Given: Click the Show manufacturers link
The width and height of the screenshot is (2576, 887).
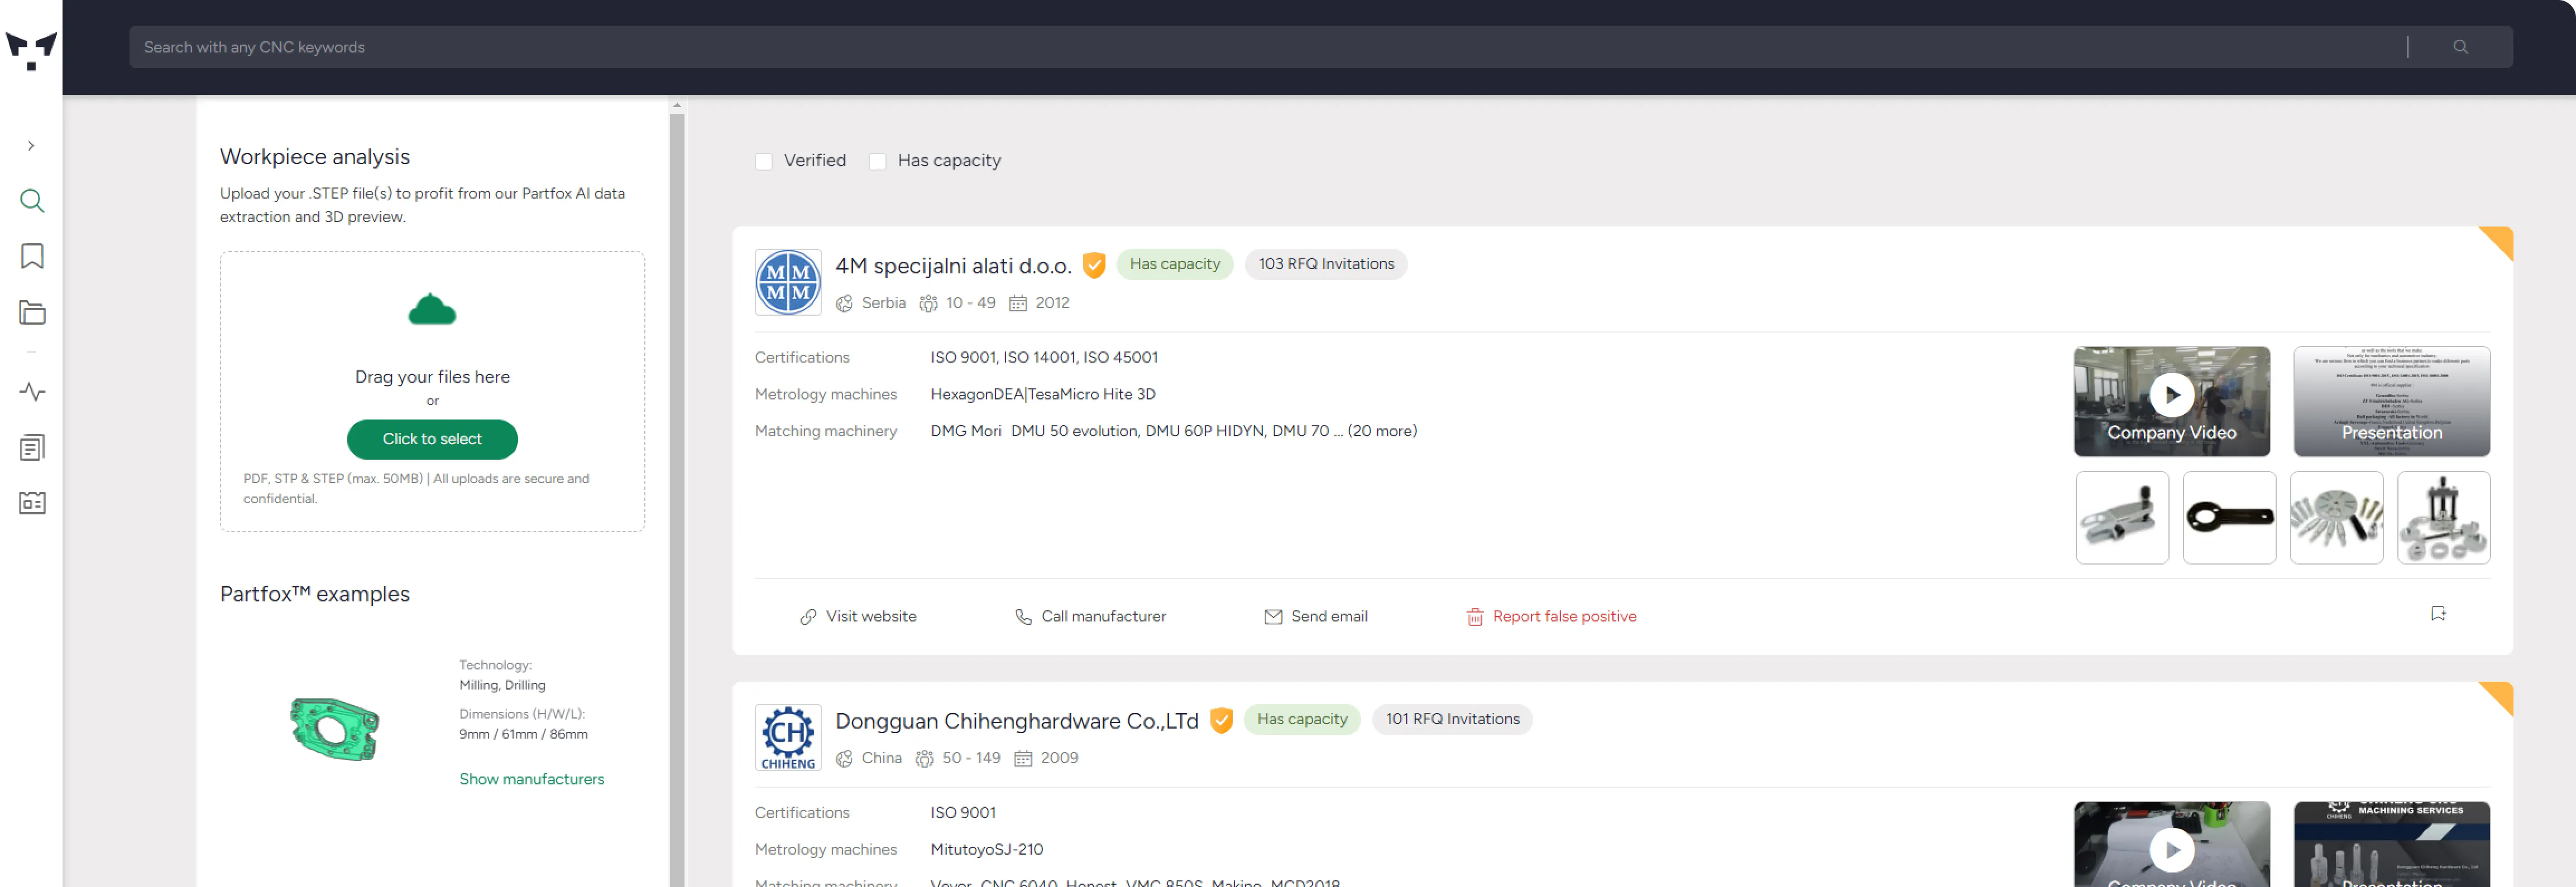Looking at the screenshot, I should click(x=531, y=779).
